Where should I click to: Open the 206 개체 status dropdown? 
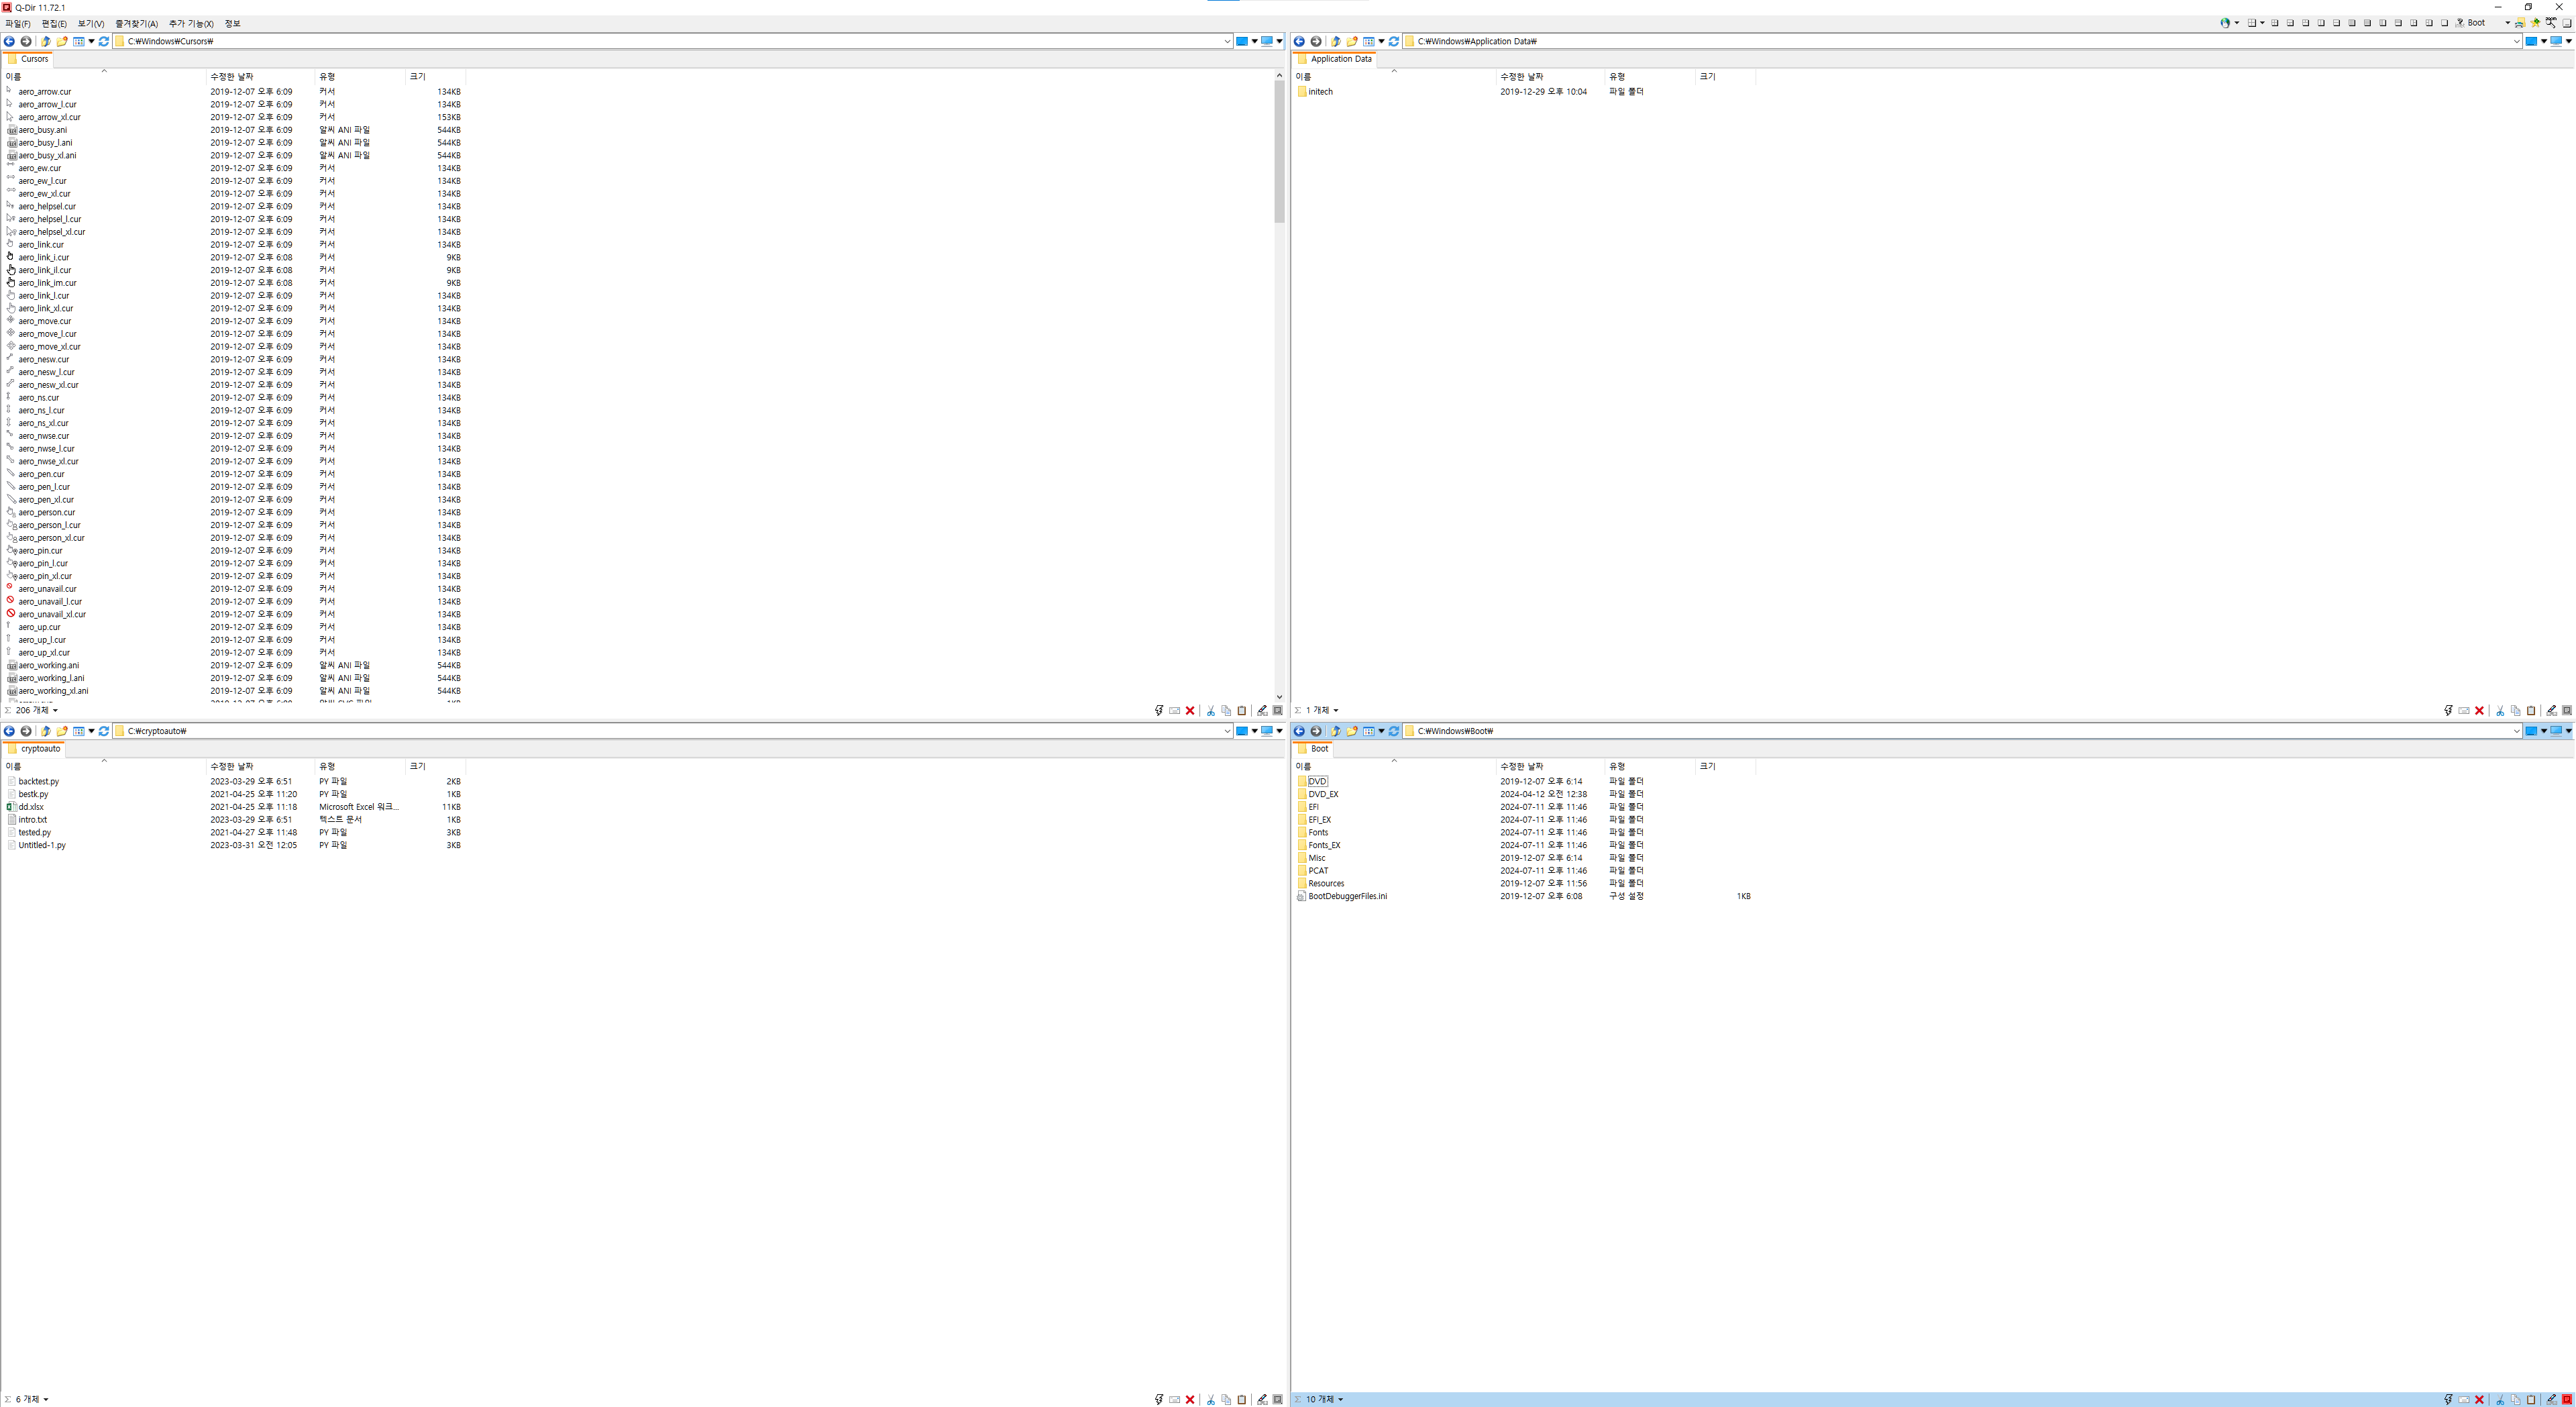(55, 711)
